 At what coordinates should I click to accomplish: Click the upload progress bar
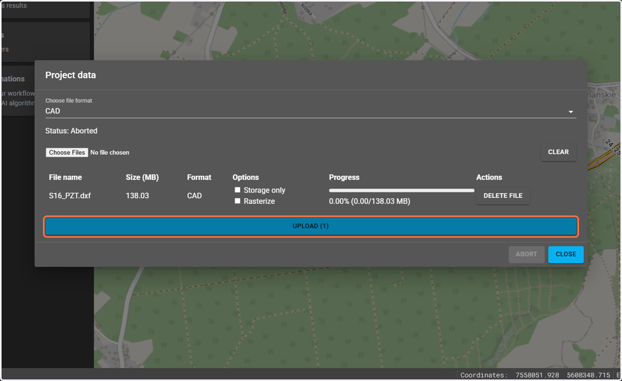point(402,190)
